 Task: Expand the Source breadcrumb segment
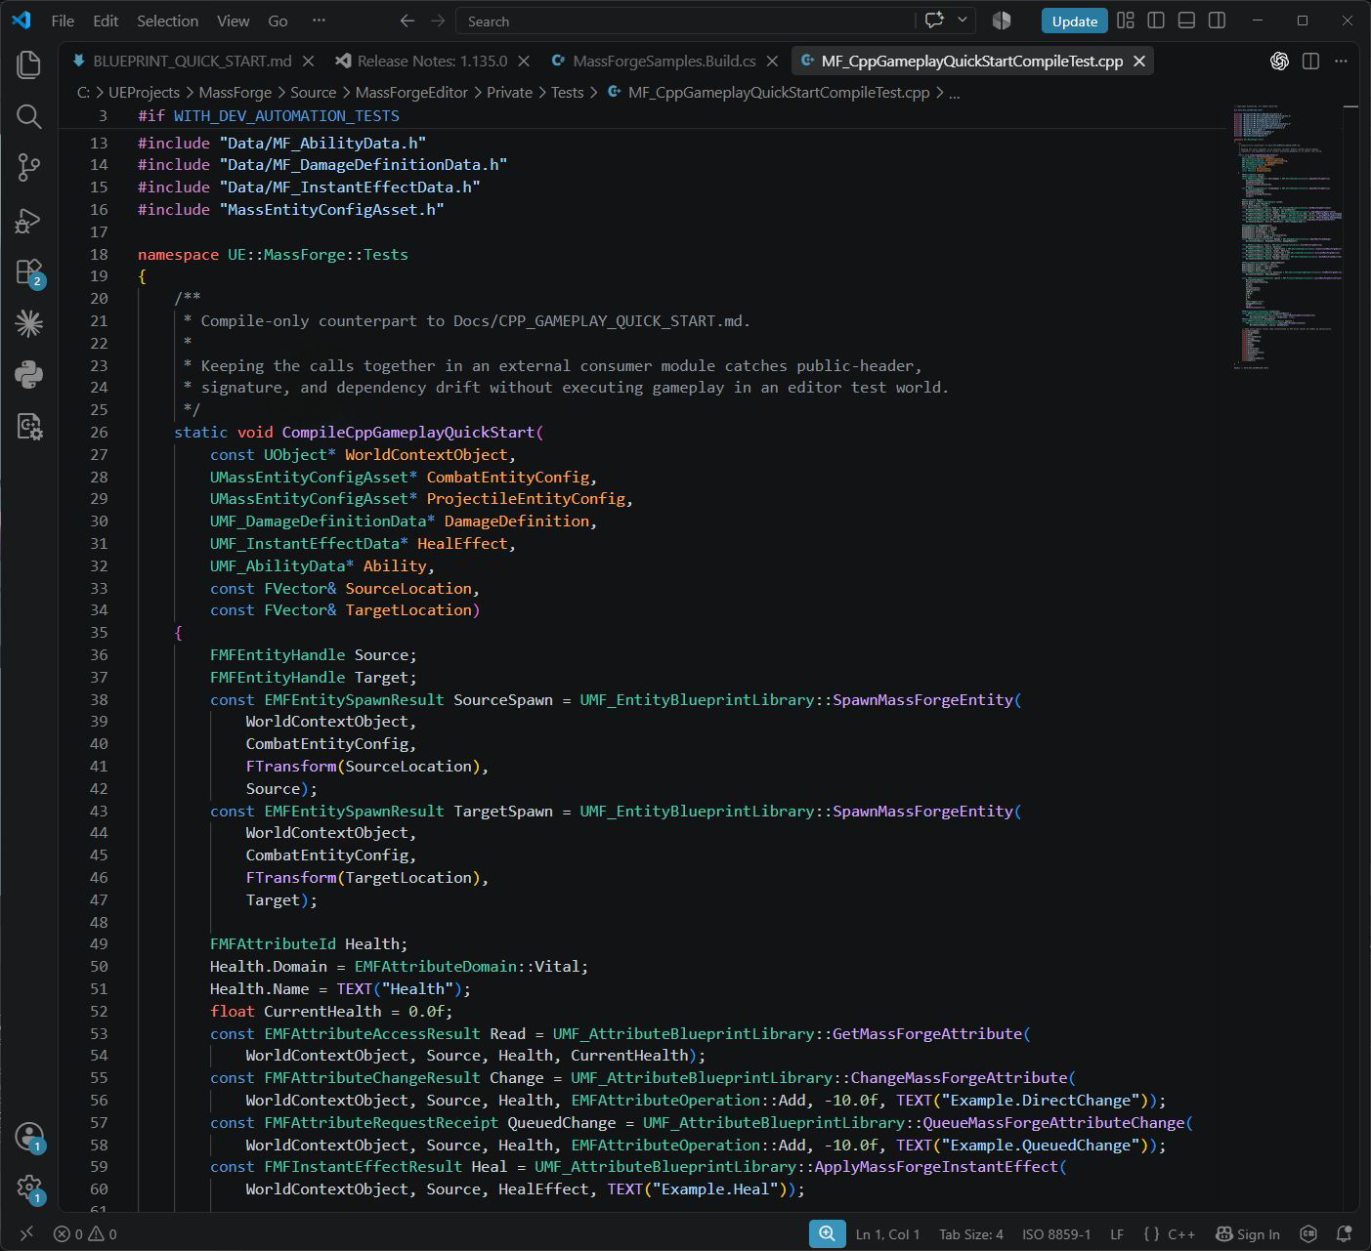(x=313, y=92)
